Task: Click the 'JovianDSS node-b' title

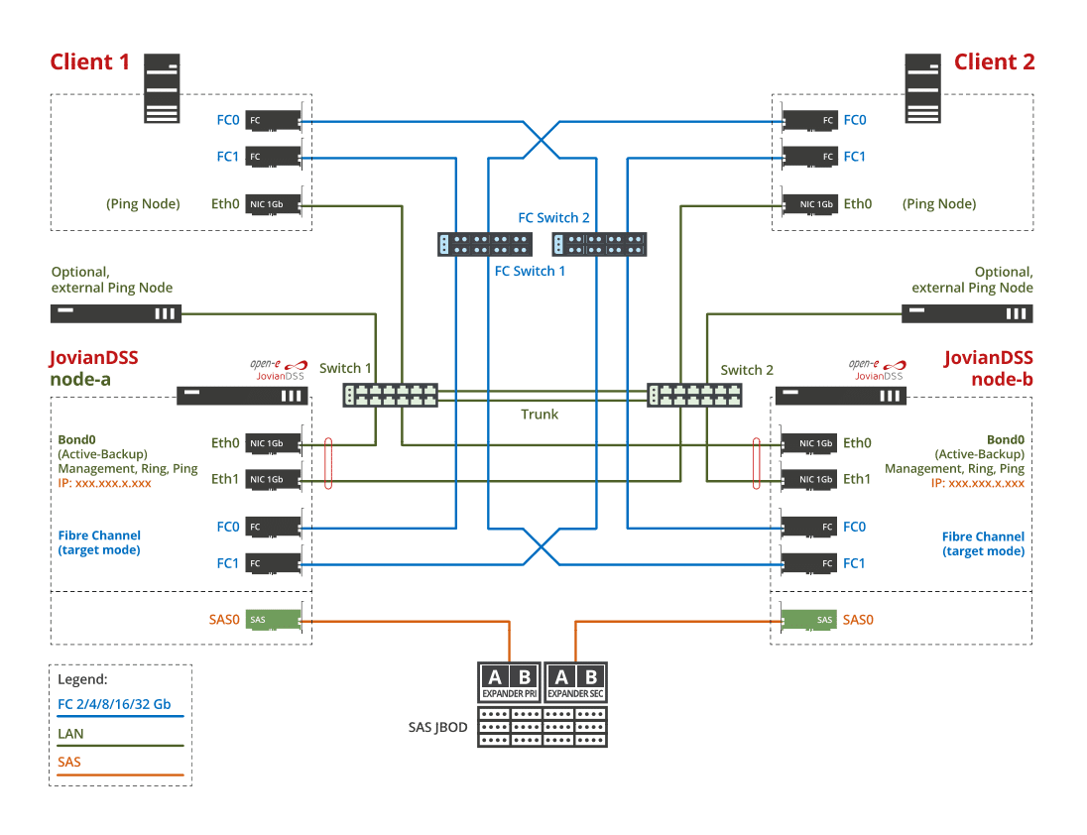Action: point(989,369)
